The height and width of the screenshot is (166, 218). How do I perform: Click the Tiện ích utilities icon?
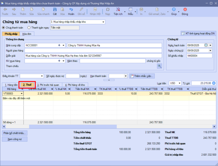118,10
